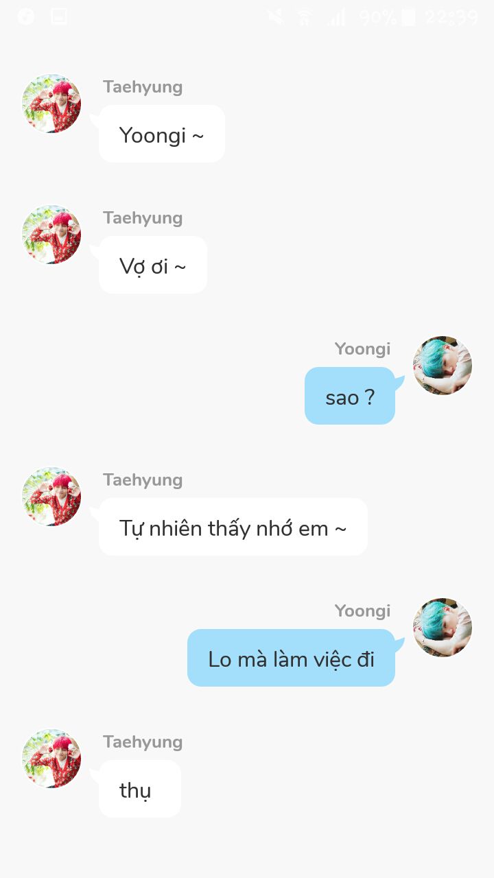This screenshot has height=878, width=494.
Task: Open Taehyung's avatar beside 'Yoongi ~' message
Action: pyautogui.click(x=51, y=104)
